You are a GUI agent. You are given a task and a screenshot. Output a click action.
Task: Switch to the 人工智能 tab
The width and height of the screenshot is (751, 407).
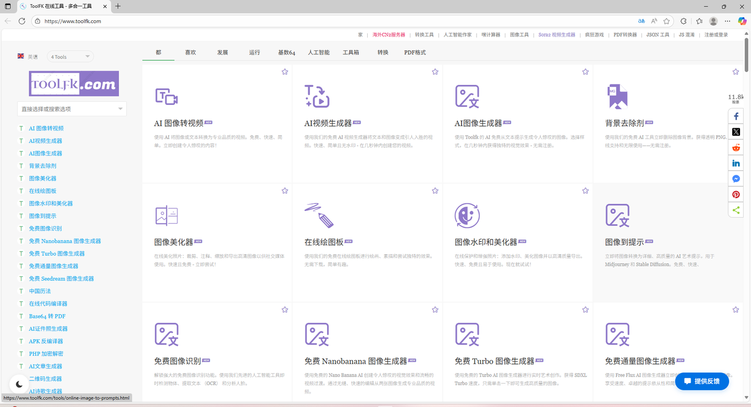pos(319,53)
